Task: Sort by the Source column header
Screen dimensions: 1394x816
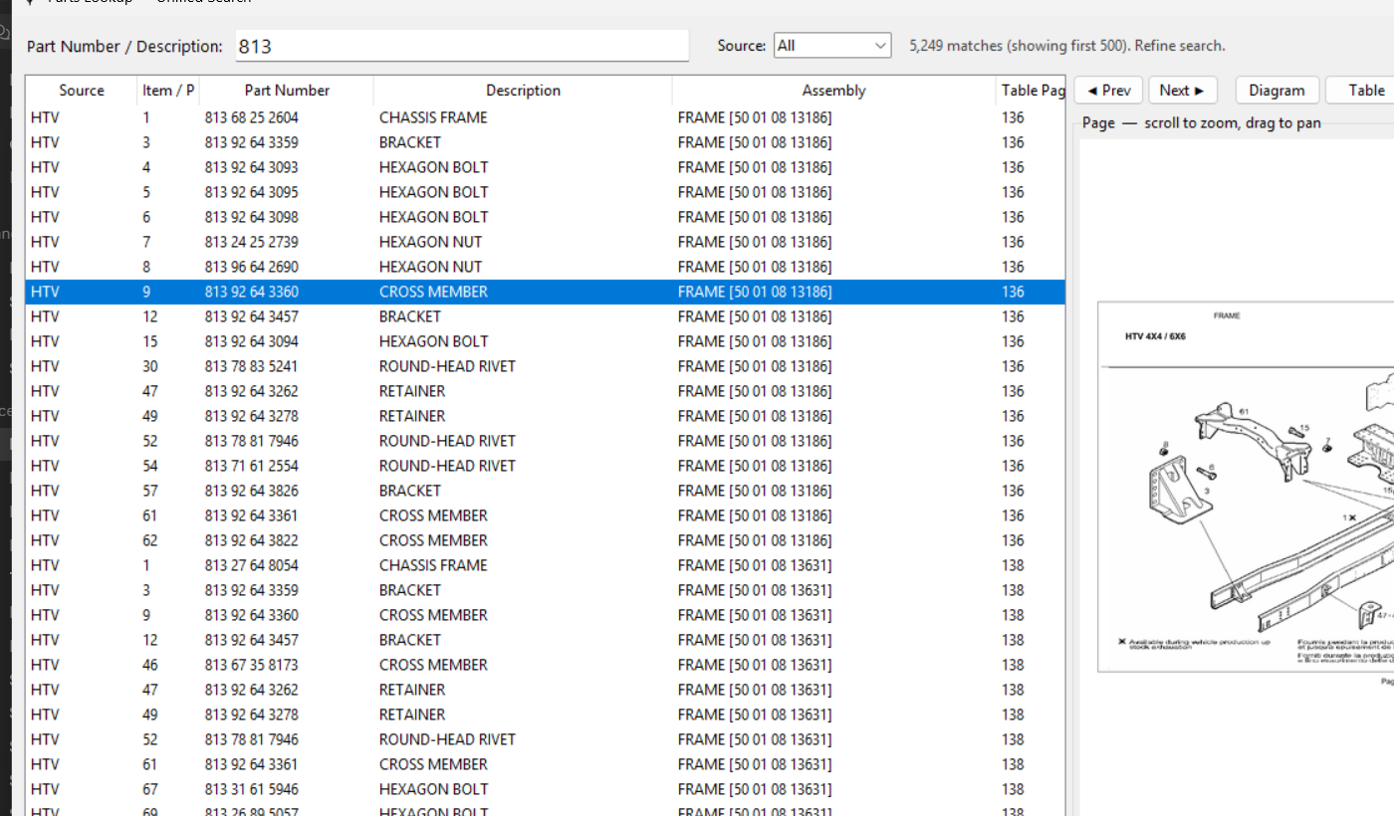Action: [x=82, y=91]
